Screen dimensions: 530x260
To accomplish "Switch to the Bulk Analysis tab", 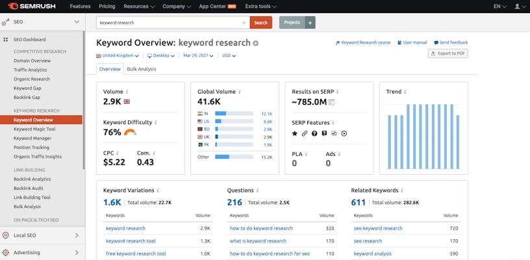I will pos(141,69).
